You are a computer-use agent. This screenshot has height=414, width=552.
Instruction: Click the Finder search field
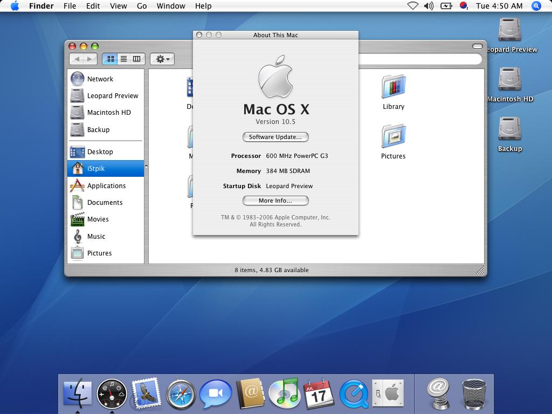pos(420,59)
